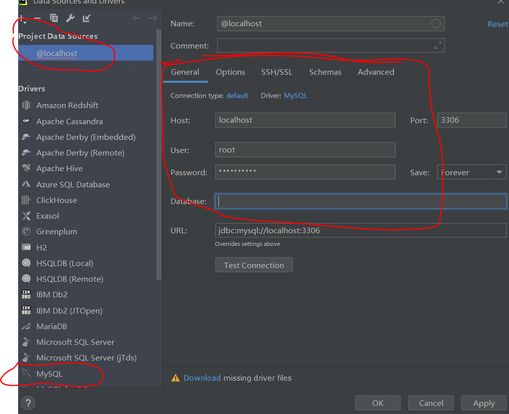Image resolution: width=509 pixels, height=414 pixels.
Task: Click the Test Connection button
Action: pos(254,265)
